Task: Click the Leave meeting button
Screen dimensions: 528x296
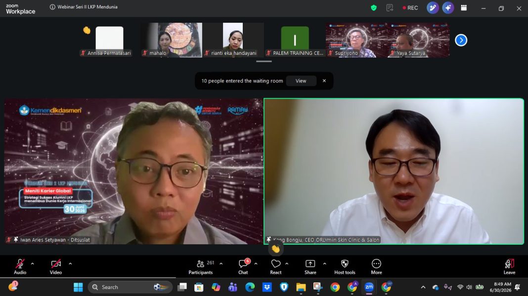Action: 510,267
